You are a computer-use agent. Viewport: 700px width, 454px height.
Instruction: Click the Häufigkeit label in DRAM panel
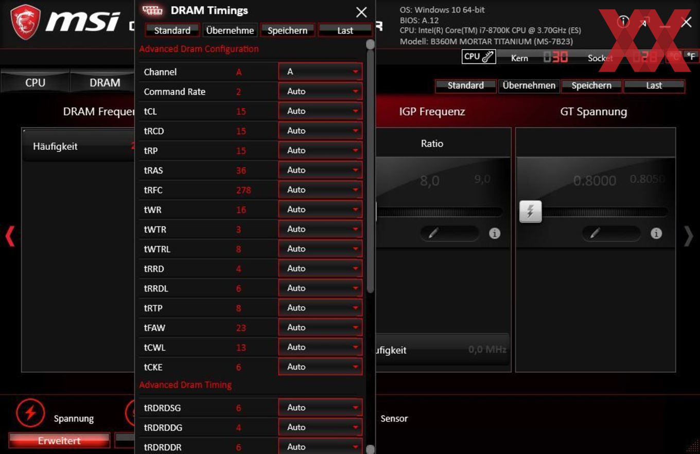pos(55,146)
